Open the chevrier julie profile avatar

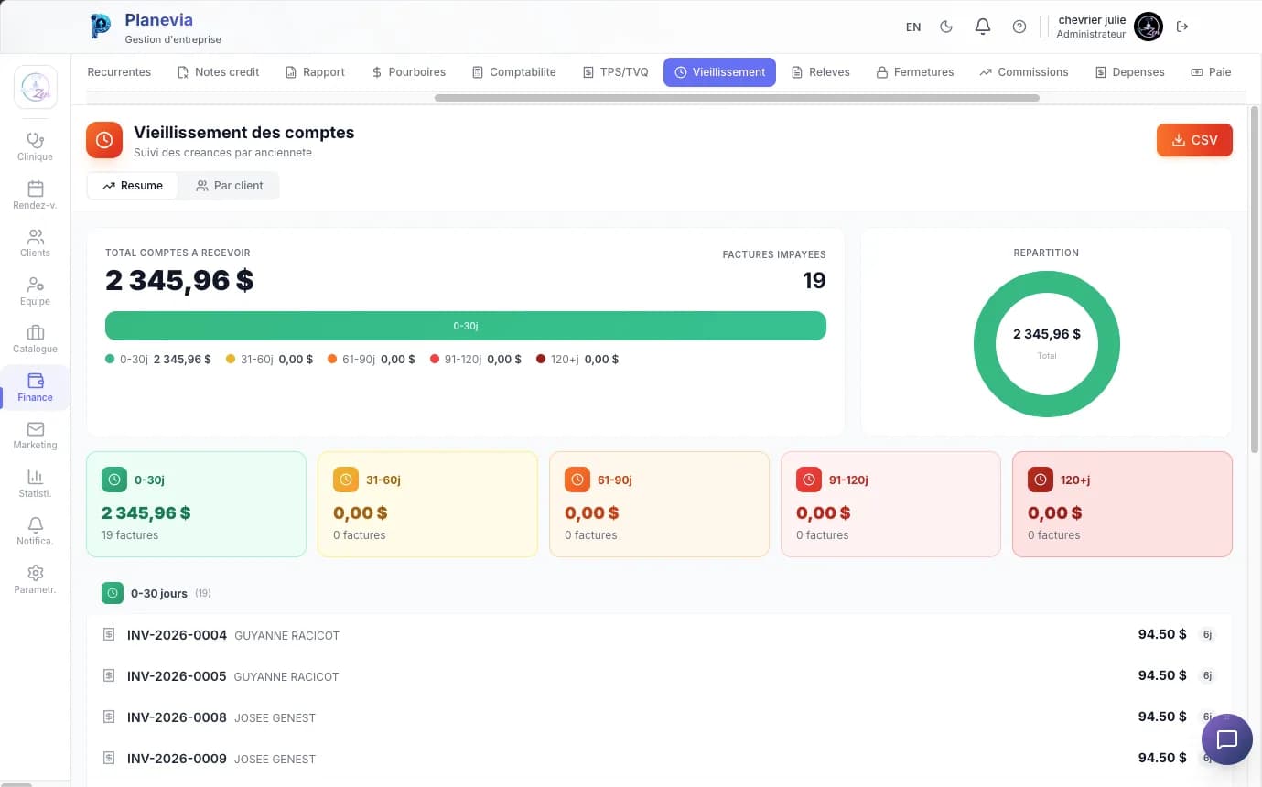[x=1148, y=27]
